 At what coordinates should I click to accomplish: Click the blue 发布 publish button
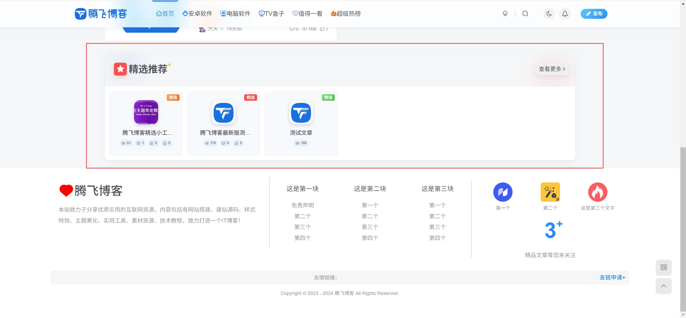click(594, 14)
